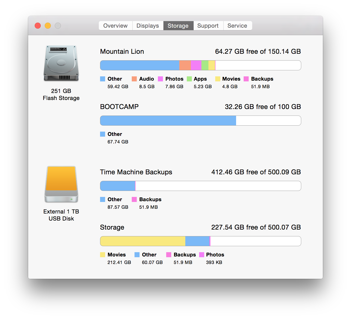Viewport: 351px width, 319px height.
Task: Click the pink Photos swatch under Mountain Lion
Action: (160, 79)
